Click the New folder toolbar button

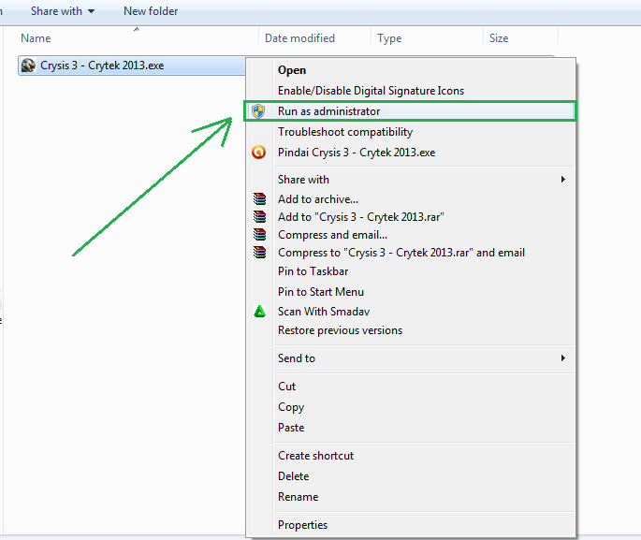151,11
